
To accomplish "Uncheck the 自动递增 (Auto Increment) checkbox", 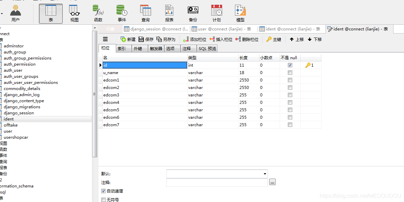I will click(104, 191).
